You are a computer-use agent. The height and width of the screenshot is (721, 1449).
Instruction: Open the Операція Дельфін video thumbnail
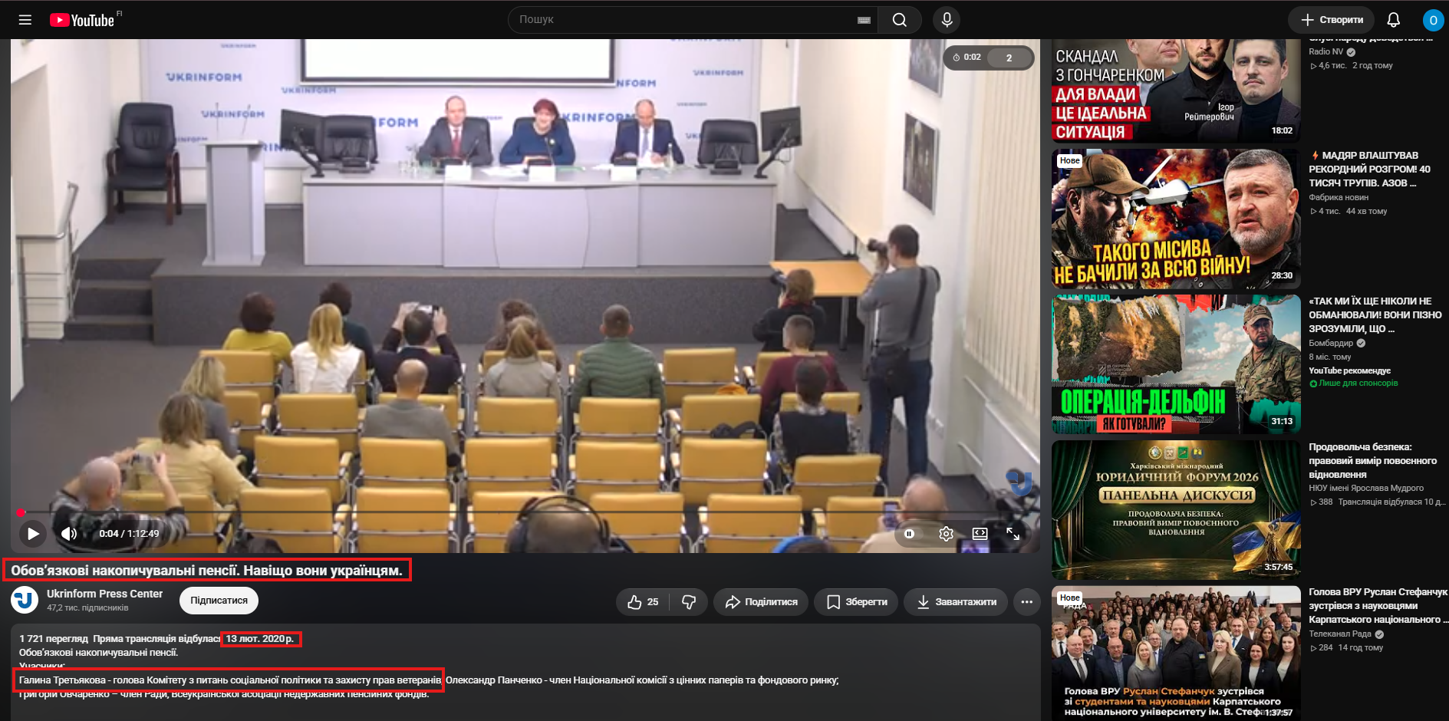(1176, 364)
